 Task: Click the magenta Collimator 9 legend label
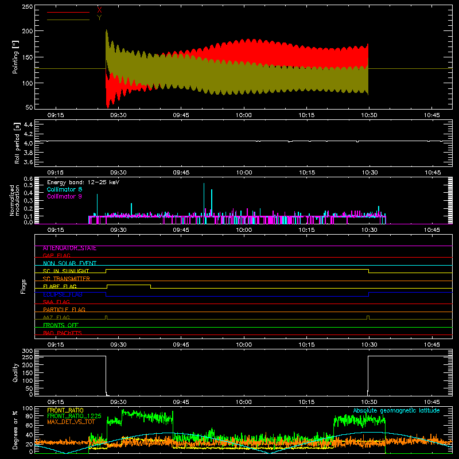pyautogui.click(x=64, y=196)
